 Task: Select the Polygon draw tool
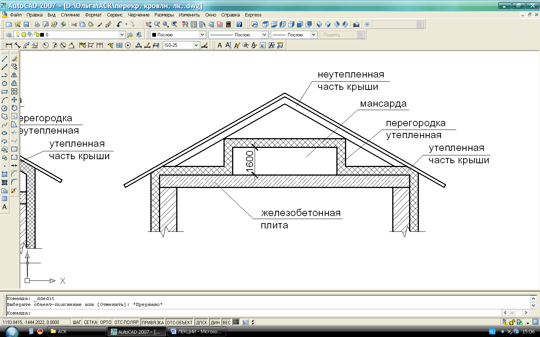point(4,84)
